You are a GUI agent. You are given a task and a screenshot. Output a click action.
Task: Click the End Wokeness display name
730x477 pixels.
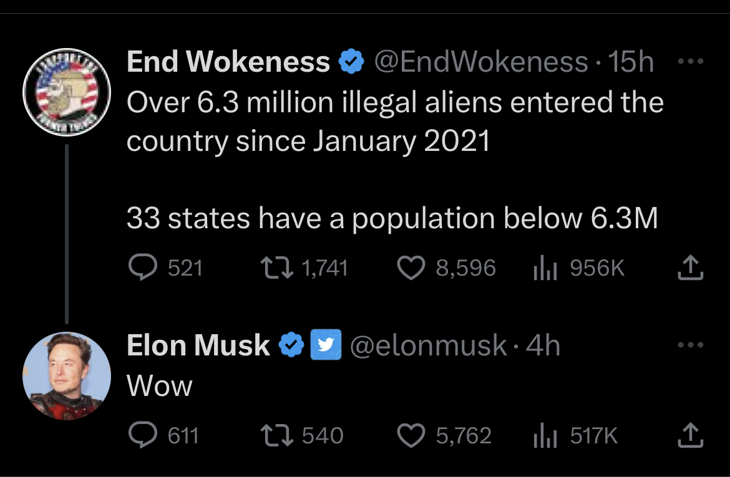pyautogui.click(x=228, y=62)
